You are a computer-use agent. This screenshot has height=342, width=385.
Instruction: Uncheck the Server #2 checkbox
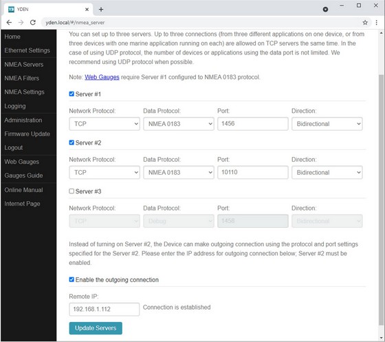coord(71,142)
